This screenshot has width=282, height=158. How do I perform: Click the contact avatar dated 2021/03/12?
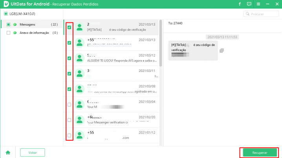pyautogui.click(x=80, y=58)
